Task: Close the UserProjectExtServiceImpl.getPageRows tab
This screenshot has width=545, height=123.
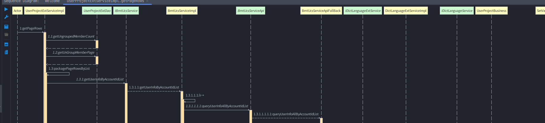Action: click(147, 1)
